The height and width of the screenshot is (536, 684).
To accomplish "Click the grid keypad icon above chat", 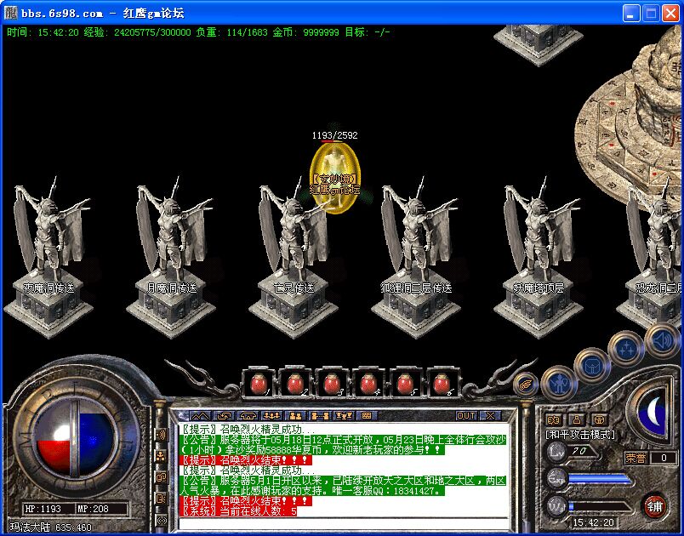I will [x=367, y=416].
